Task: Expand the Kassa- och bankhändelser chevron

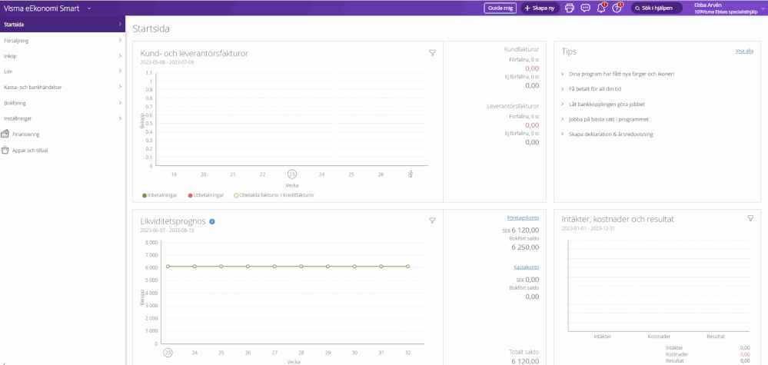Action: pos(120,87)
